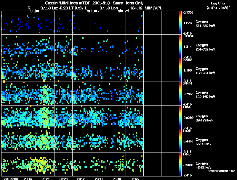
Task: Click the 'Stare' word in the title
Action: [x=118, y=3]
